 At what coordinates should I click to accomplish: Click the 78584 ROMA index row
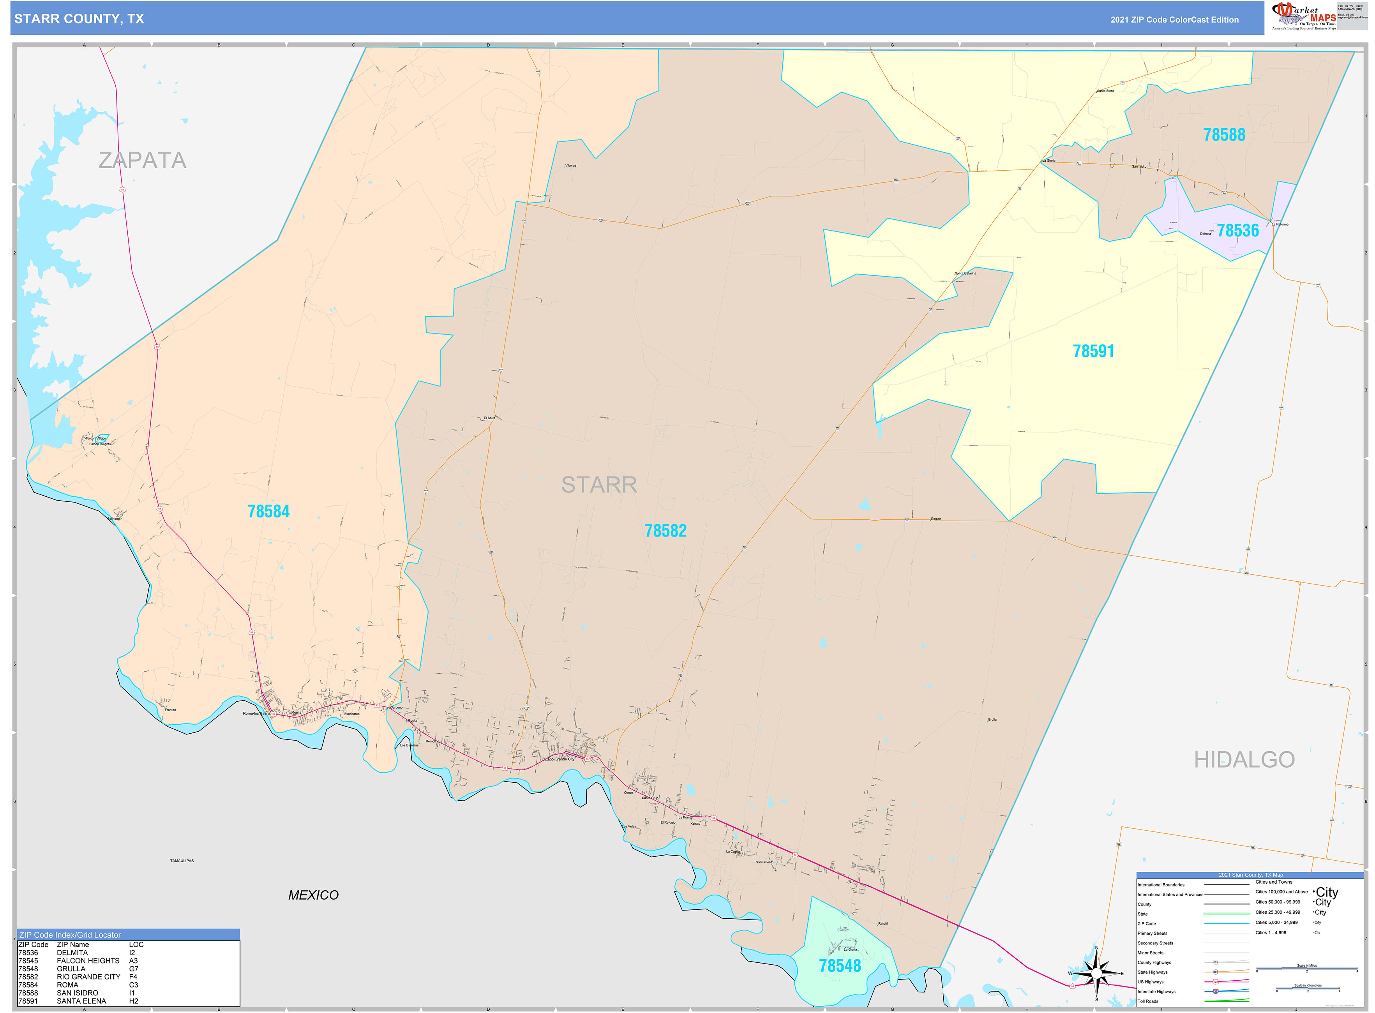79,985
